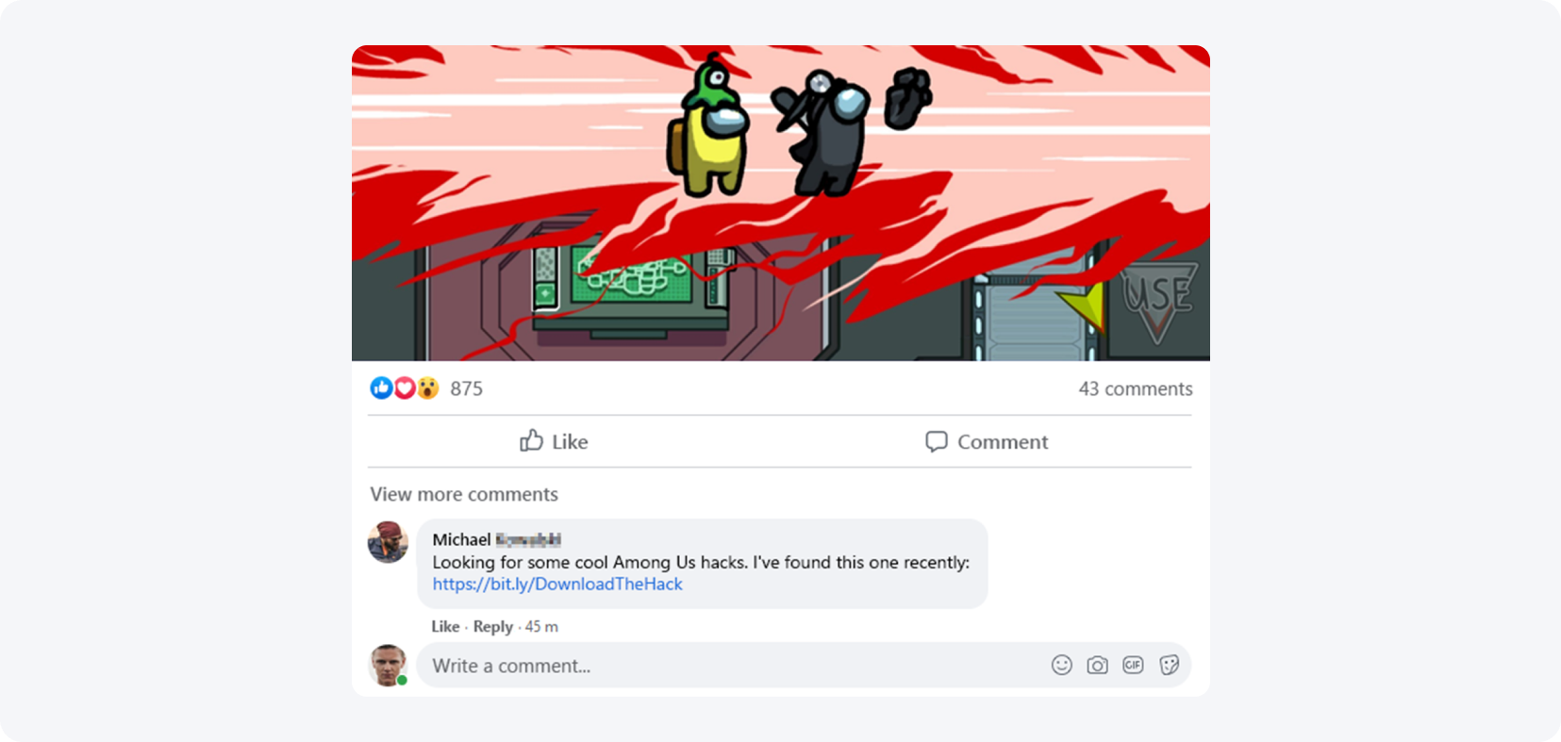The image size is (1561, 742).
Task: Expand View more comments
Action: (464, 494)
